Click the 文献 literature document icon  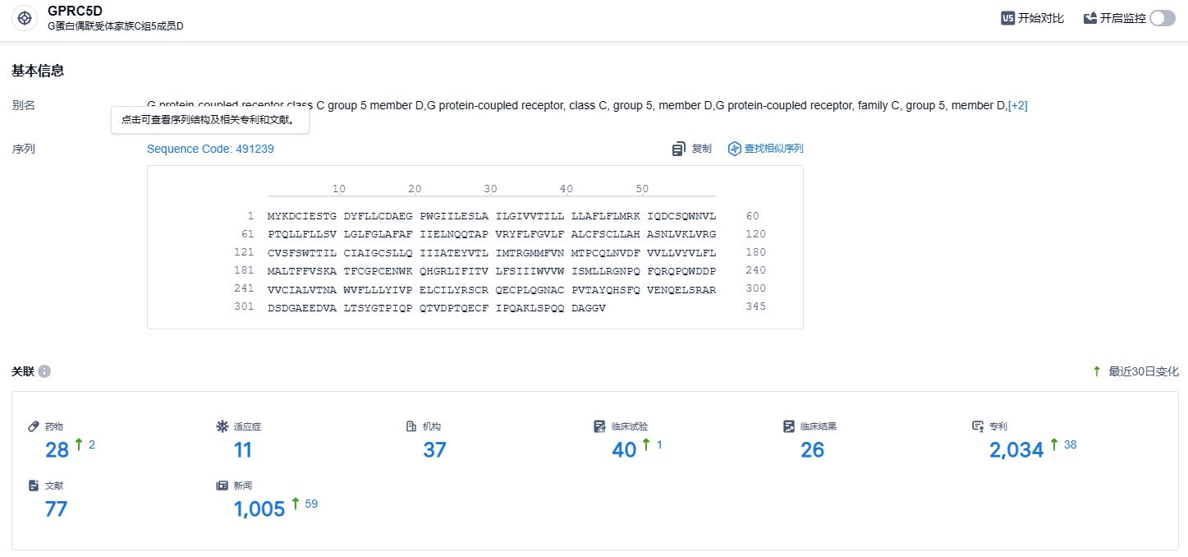[x=34, y=486]
